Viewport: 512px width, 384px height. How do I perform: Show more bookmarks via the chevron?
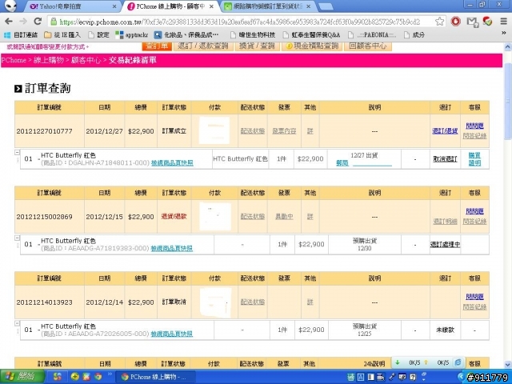pyautogui.click(x=503, y=33)
